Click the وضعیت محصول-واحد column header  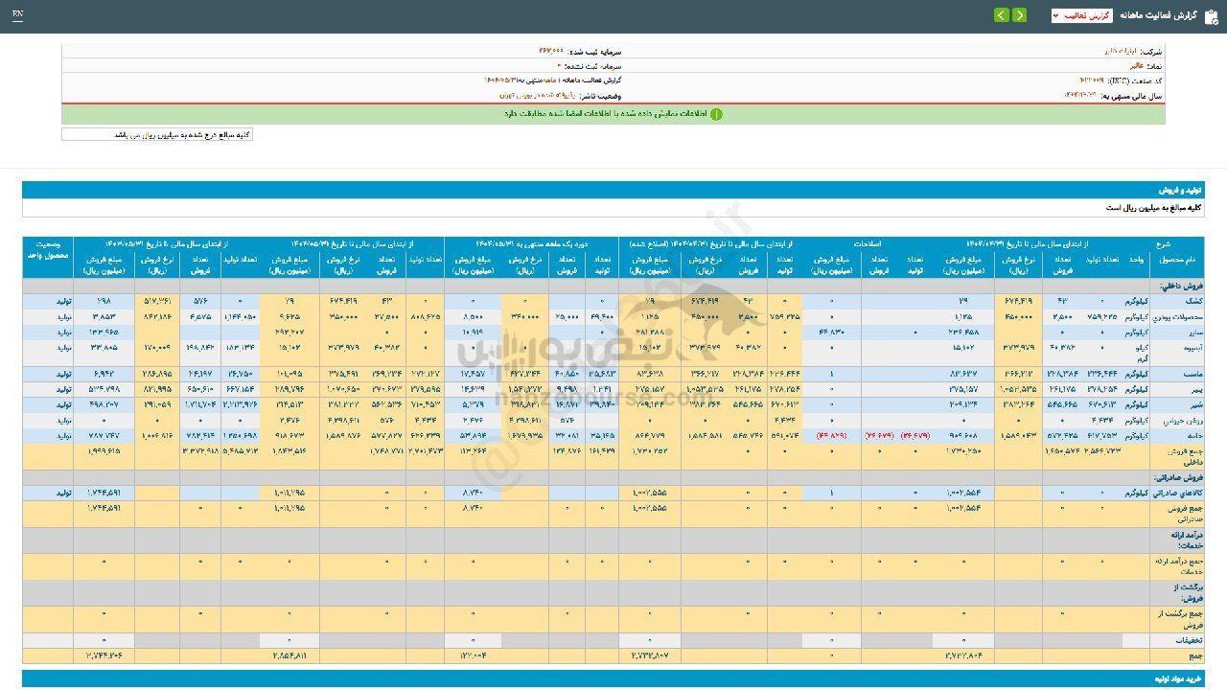[x=47, y=252]
